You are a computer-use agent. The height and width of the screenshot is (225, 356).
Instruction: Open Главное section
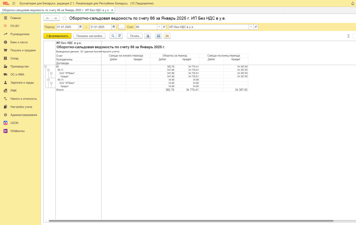coord(16,18)
